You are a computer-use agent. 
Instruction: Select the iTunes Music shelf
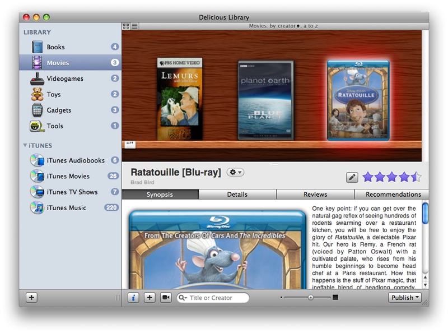[71, 207]
